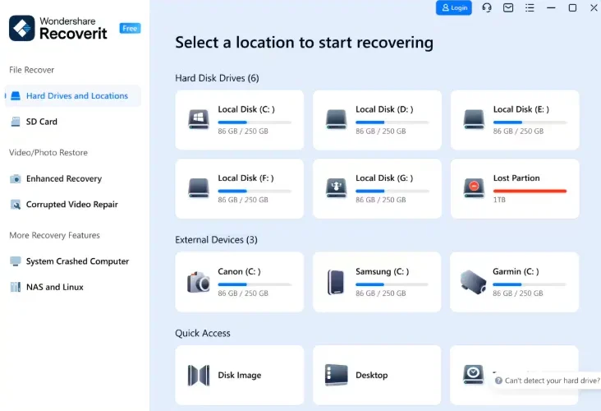Click the Garmin dashcam device icon
Screen dimensions: 601x411
click(x=473, y=282)
